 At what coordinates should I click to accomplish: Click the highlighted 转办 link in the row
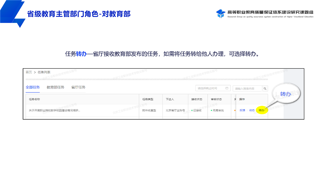pyautogui.click(x=262, y=110)
